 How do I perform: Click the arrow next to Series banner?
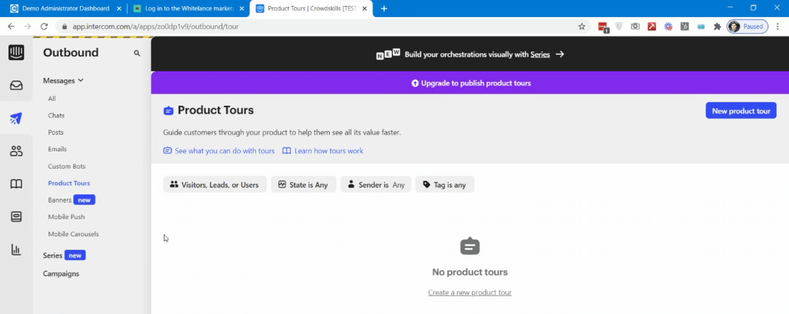point(560,54)
